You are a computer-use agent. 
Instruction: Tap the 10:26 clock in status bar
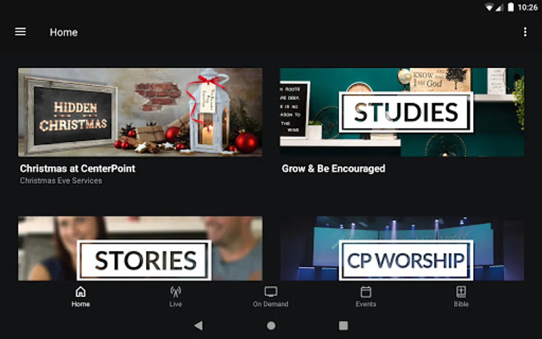coord(527,7)
